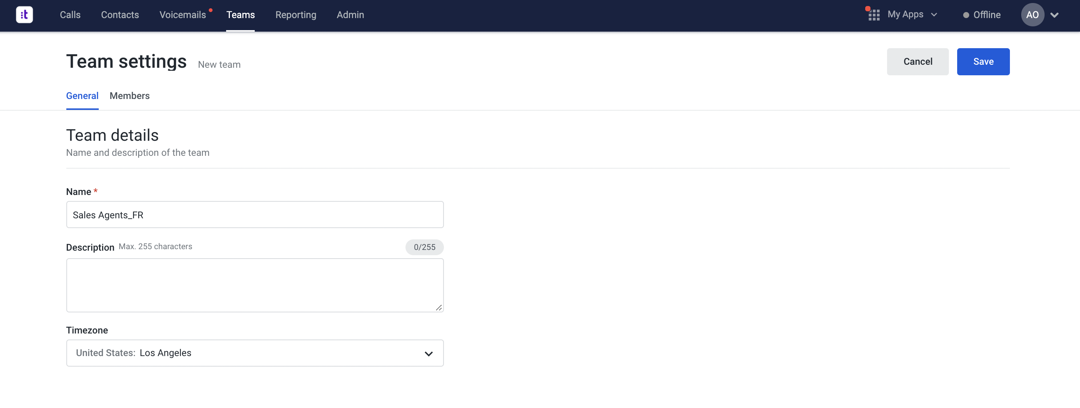Viewport: 1080px width, 408px height.
Task: Open the profile menu chevron
Action: pyautogui.click(x=1055, y=16)
